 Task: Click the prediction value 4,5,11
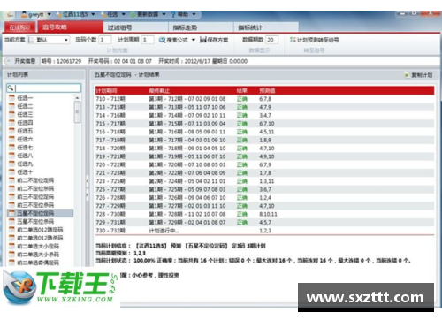tap(267, 132)
